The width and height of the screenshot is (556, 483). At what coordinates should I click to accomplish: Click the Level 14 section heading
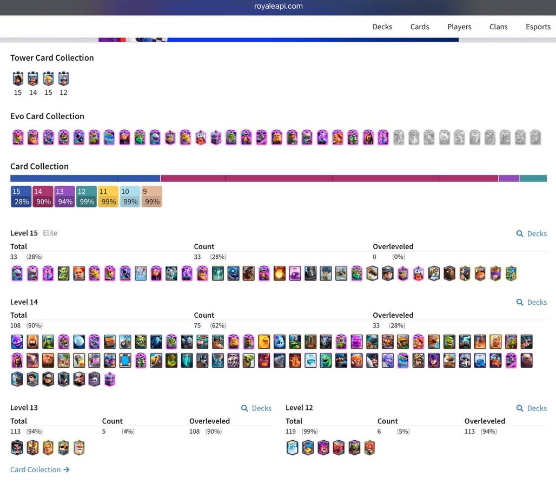coord(24,302)
